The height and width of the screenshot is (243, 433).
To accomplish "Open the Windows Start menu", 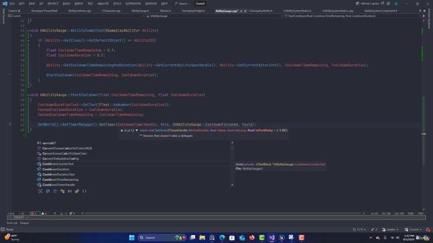I will [x=132, y=238].
